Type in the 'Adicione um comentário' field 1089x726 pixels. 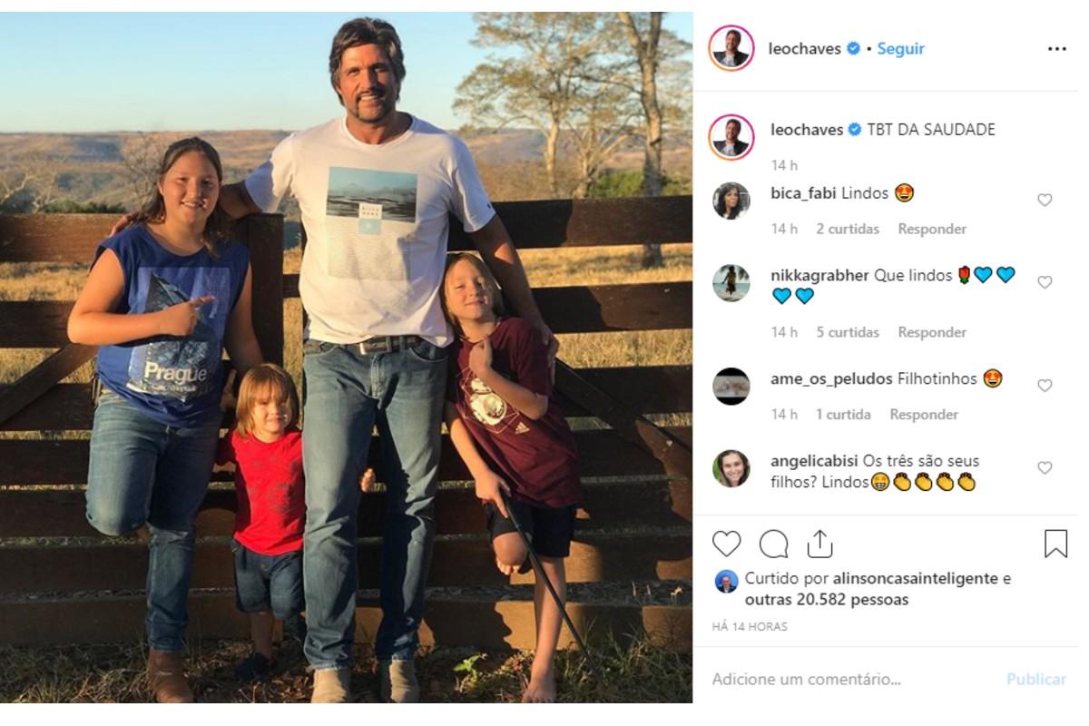[844, 679]
